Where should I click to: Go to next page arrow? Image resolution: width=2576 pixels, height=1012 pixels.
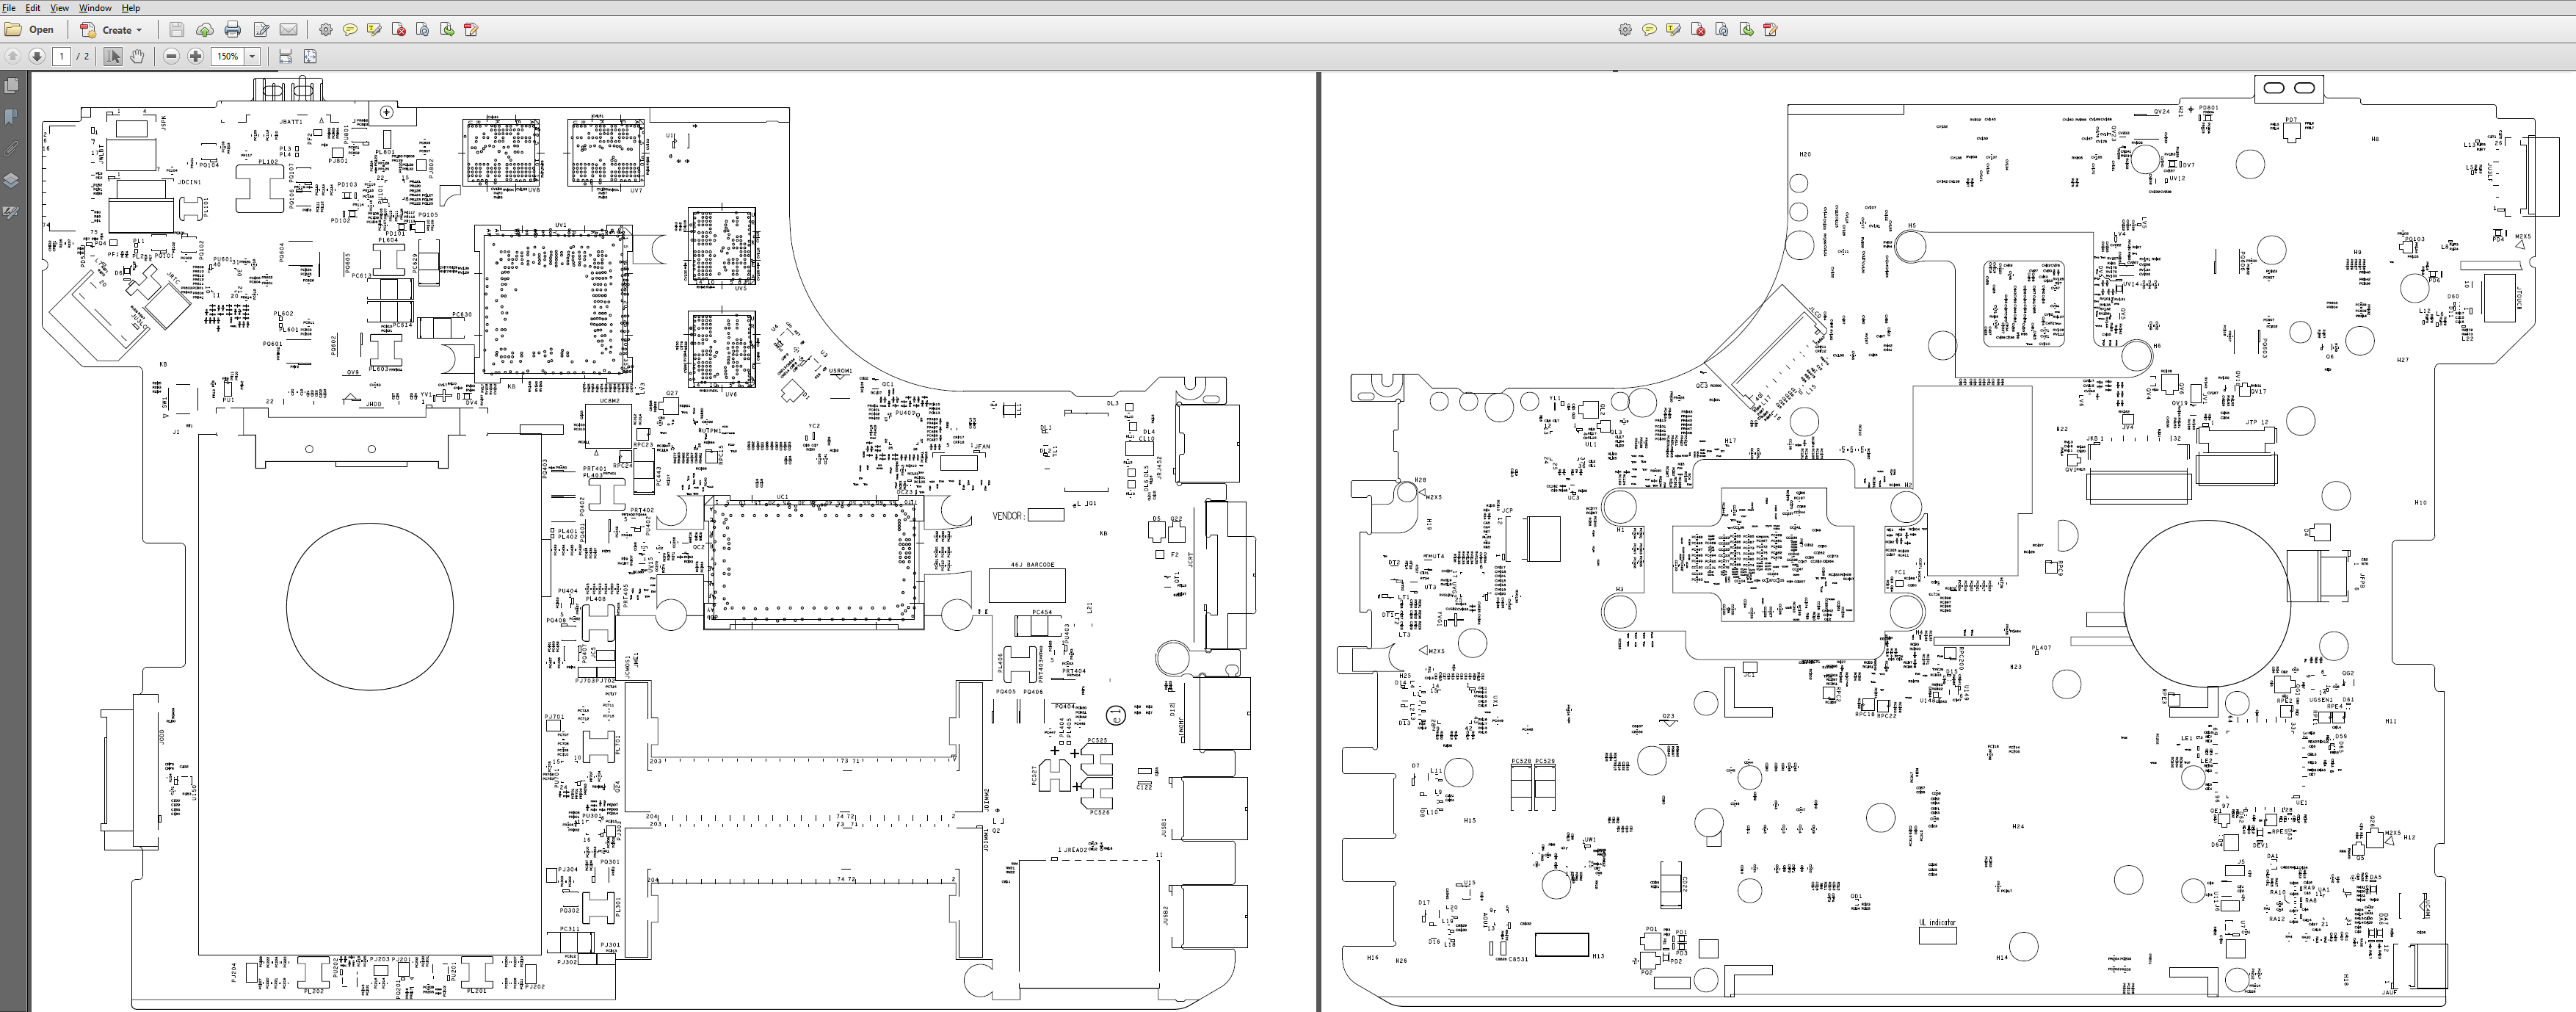coord(37,57)
